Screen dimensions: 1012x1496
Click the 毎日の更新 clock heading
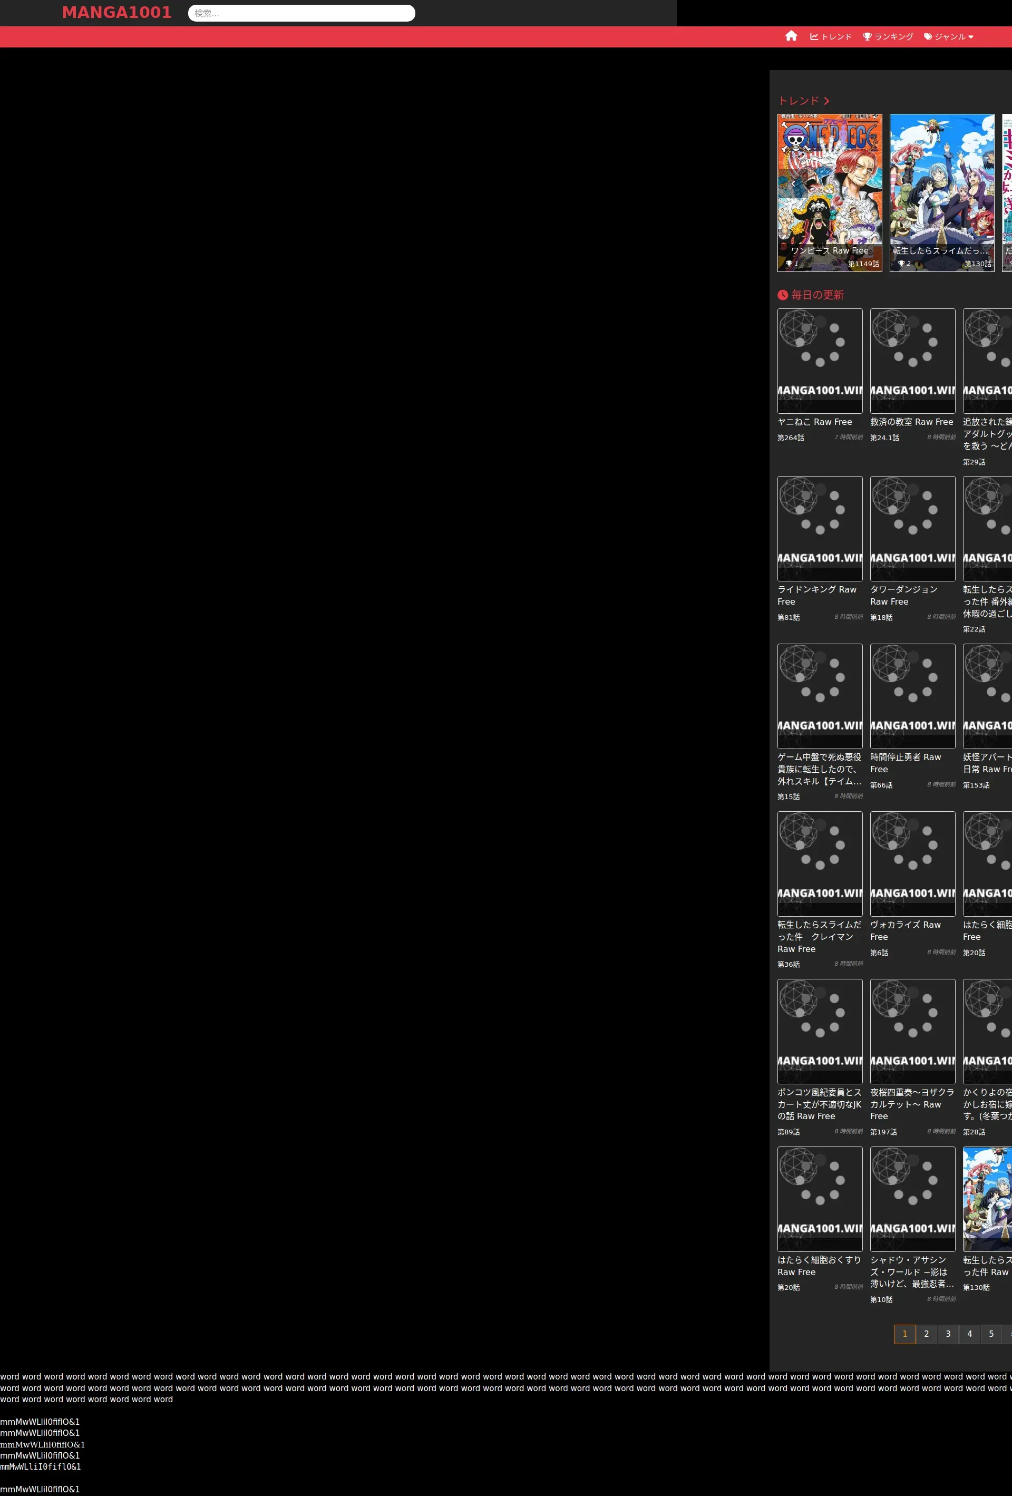point(811,295)
